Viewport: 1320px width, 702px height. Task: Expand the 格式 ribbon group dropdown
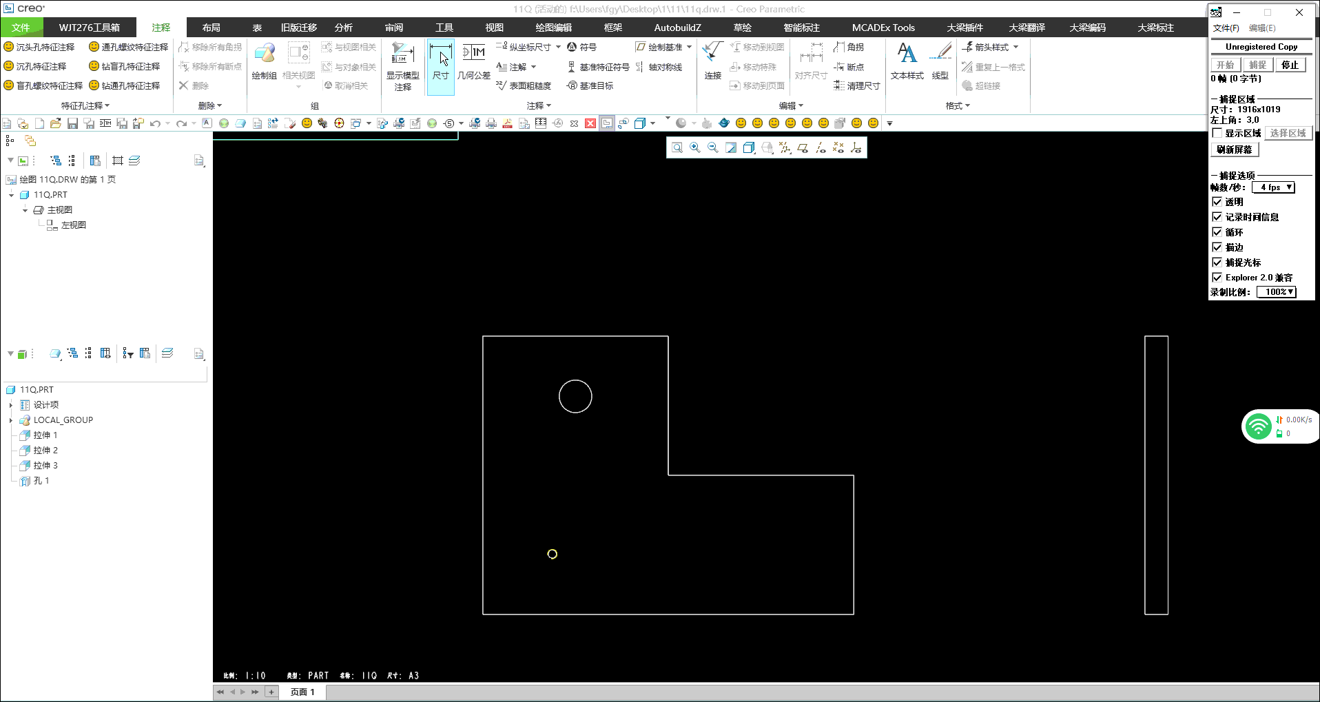(x=958, y=105)
